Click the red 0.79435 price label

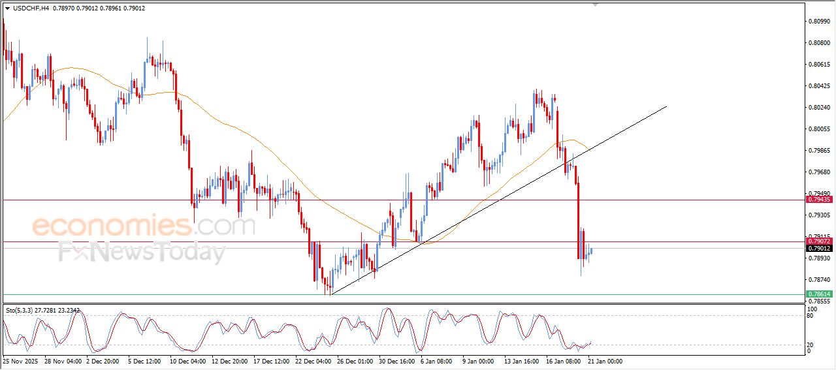click(x=819, y=200)
